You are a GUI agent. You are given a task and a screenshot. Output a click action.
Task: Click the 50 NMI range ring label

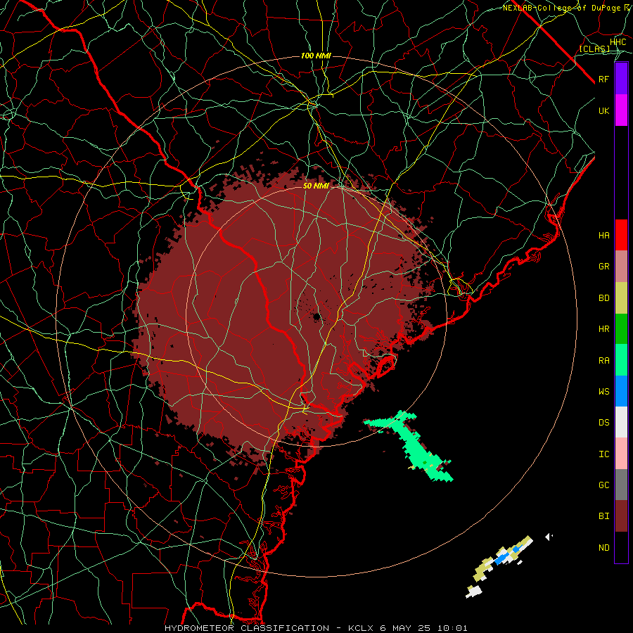point(316,186)
